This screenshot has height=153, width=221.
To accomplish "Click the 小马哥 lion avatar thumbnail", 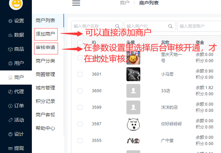I will click(x=133, y=74).
